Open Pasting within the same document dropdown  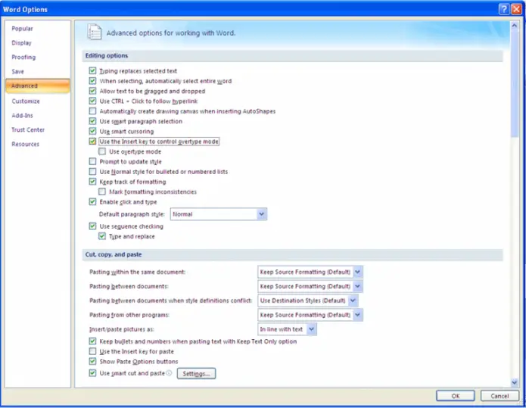pos(310,272)
